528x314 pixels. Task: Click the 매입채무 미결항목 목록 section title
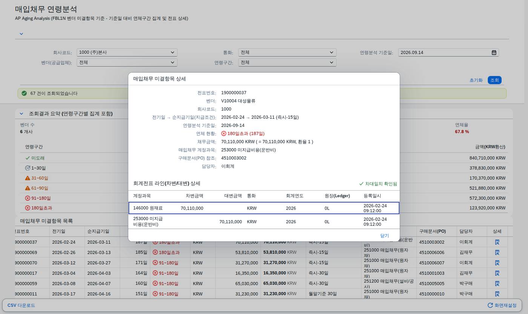46,221
